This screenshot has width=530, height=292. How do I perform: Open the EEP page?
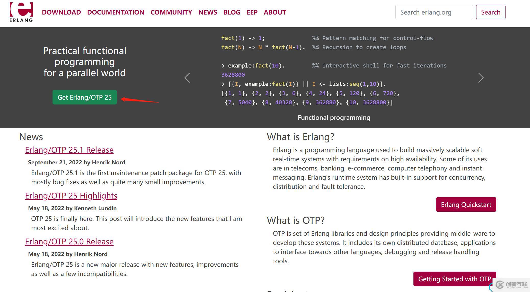[x=252, y=12]
